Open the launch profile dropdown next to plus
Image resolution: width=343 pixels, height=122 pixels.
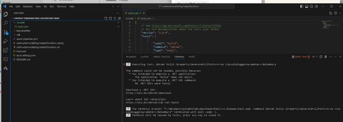316,57
